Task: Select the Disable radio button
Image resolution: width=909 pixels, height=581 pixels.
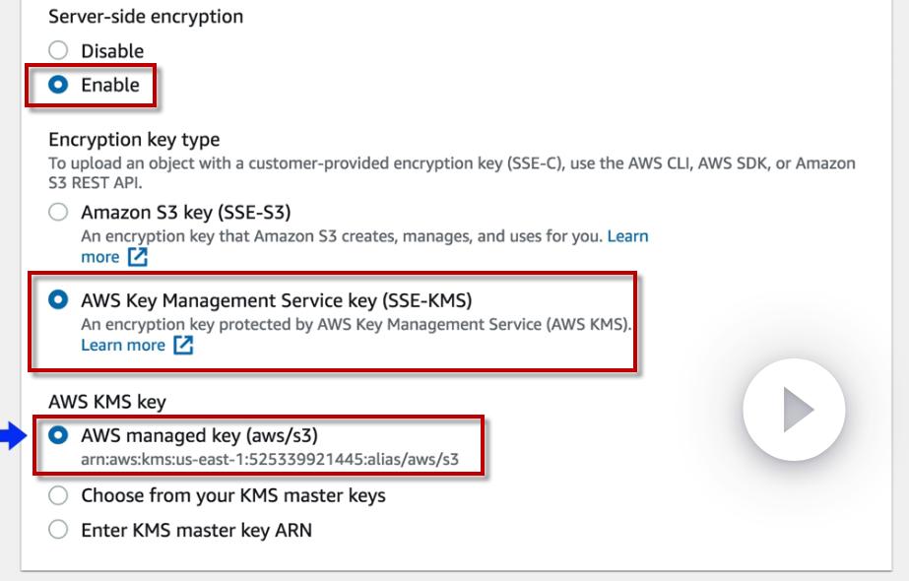Action: pyautogui.click(x=58, y=51)
